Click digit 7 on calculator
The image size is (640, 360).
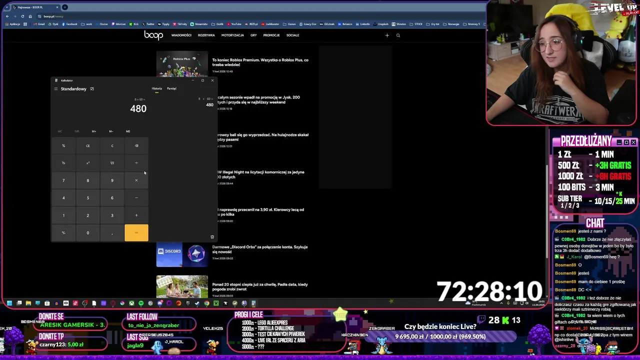pyautogui.click(x=63, y=180)
